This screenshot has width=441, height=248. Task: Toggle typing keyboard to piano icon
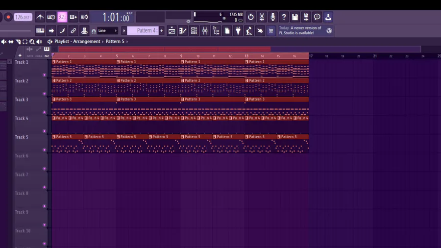[x=40, y=31]
